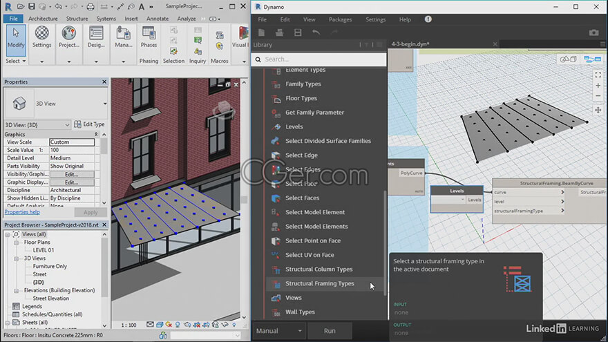Viewport: 608px width, 342px height.
Task: Select Structural Framing Types in library
Action: click(319, 283)
